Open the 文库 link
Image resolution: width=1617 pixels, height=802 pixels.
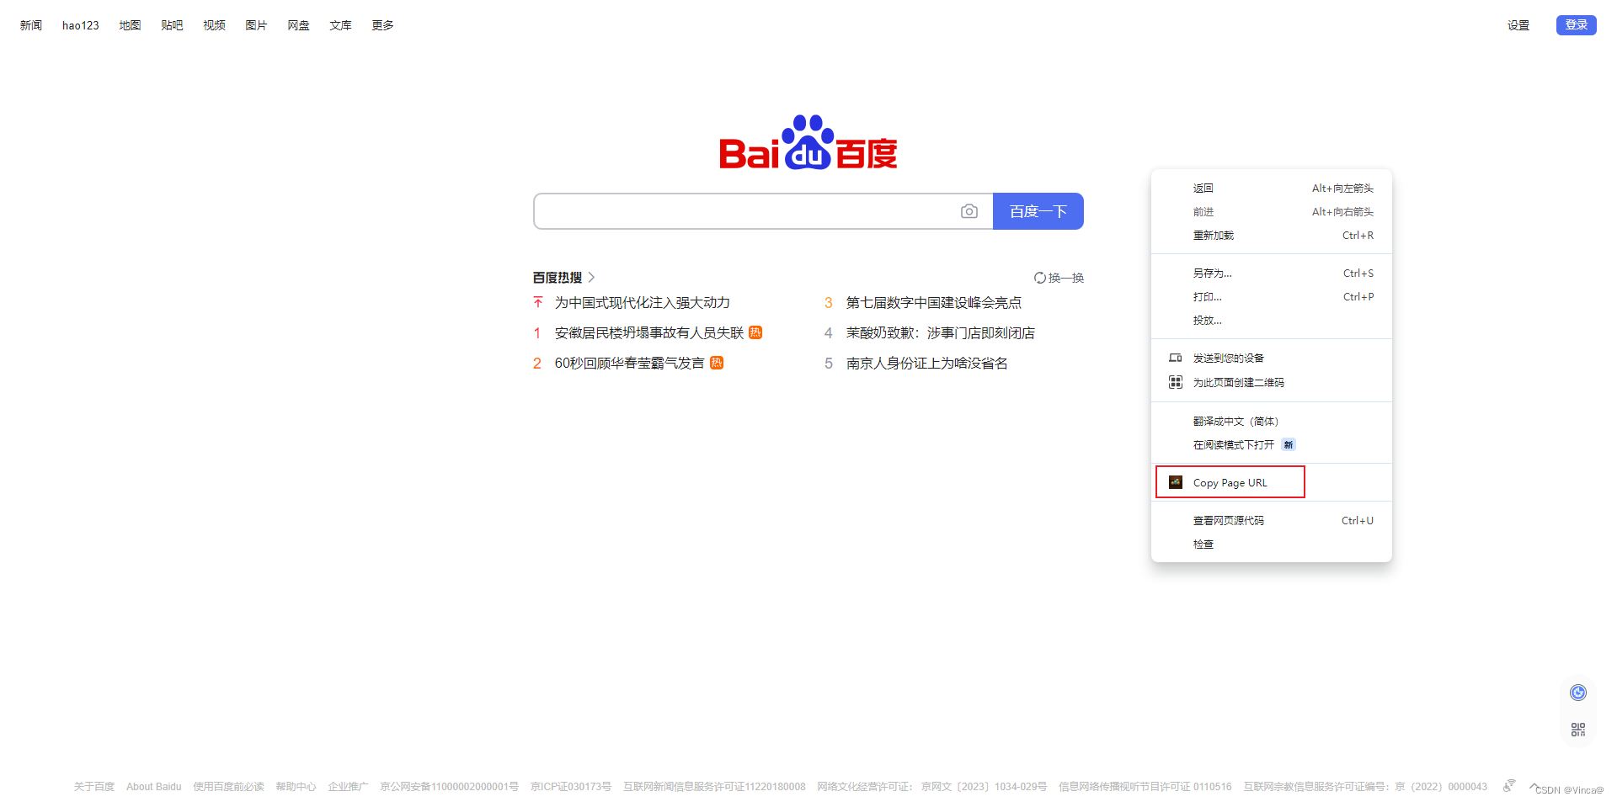[341, 25]
